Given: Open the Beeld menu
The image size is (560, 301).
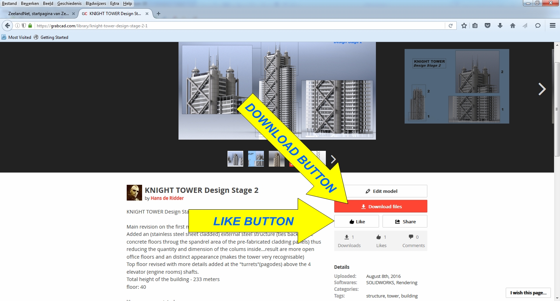Looking at the screenshot, I should [48, 3].
